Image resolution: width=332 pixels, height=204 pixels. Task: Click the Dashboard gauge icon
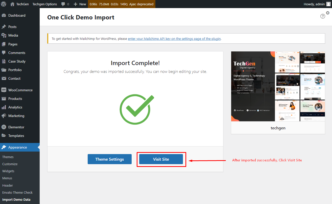tap(4, 15)
